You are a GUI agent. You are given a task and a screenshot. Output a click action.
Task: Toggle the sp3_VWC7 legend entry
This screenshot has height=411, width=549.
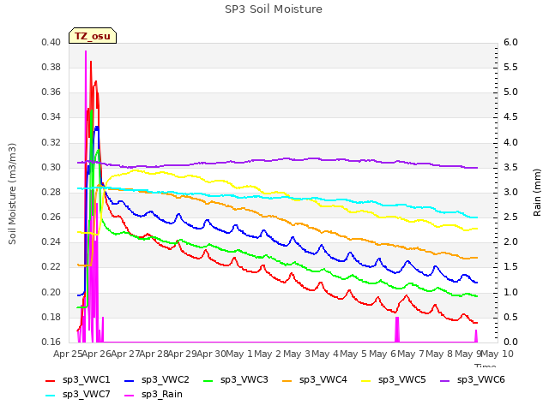78,395
